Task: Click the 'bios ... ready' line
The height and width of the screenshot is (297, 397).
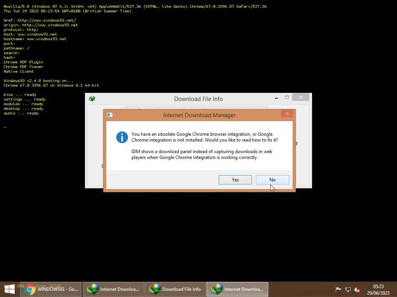Action: click(x=20, y=94)
